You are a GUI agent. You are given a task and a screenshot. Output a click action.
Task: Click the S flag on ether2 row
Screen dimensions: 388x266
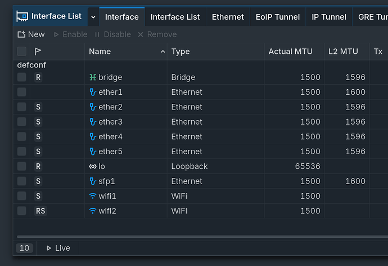click(38, 107)
